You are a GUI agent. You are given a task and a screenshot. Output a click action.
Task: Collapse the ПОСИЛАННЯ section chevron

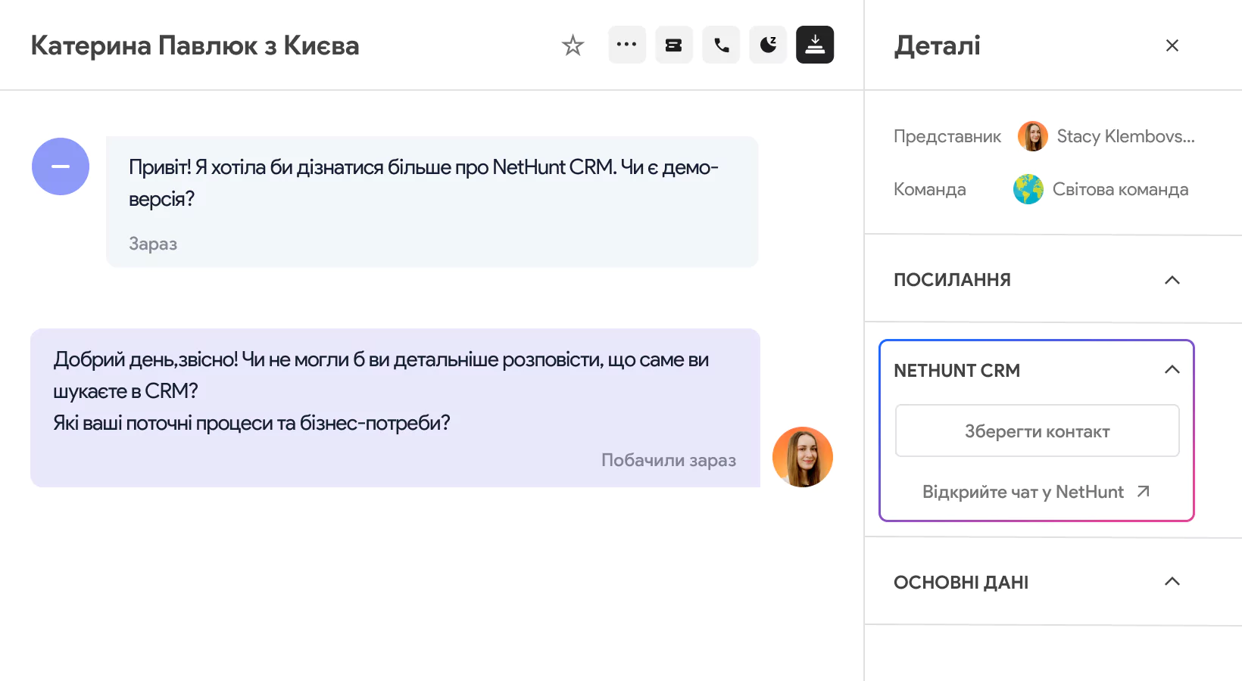(x=1172, y=280)
